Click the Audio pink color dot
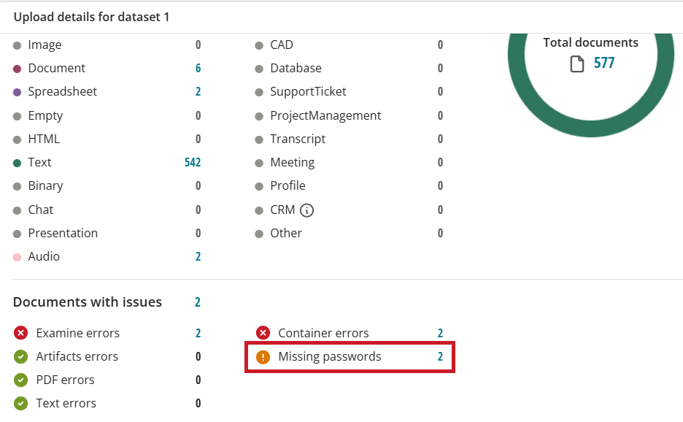The height and width of the screenshot is (422, 683). (17, 257)
